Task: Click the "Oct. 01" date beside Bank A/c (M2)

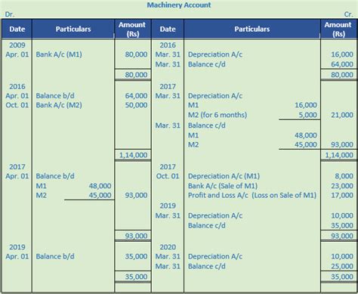Action: point(17,105)
